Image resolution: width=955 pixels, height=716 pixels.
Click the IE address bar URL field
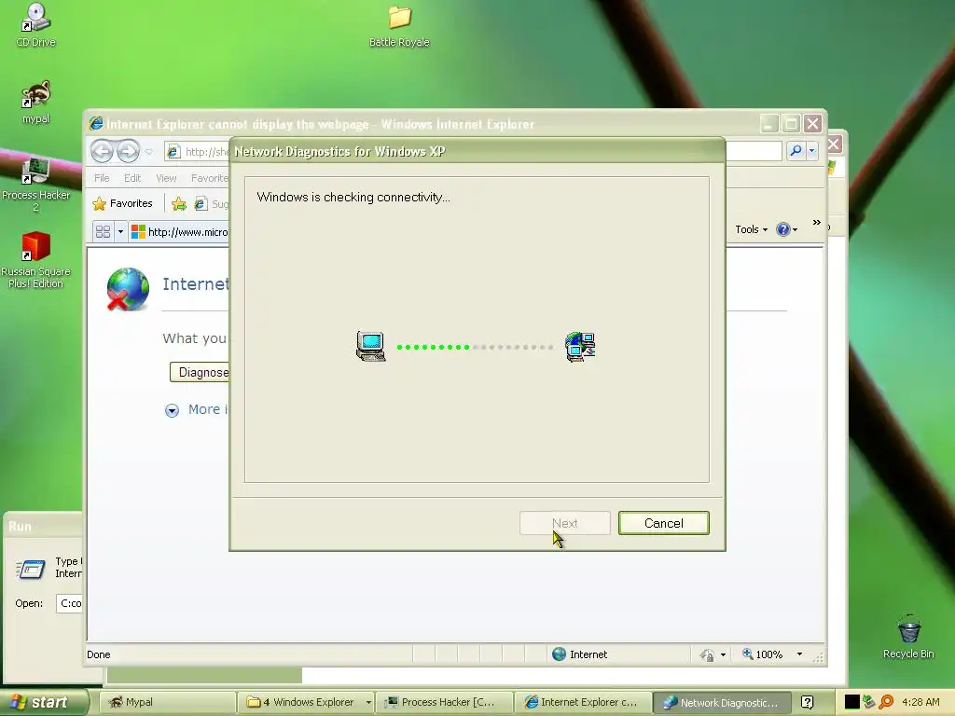(x=198, y=151)
